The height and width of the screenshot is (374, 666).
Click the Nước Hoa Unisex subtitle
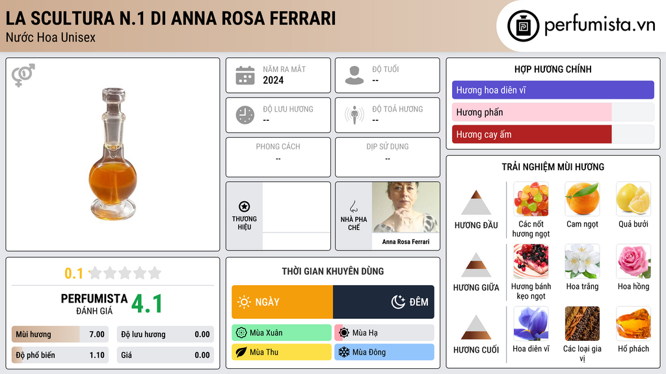click(51, 38)
